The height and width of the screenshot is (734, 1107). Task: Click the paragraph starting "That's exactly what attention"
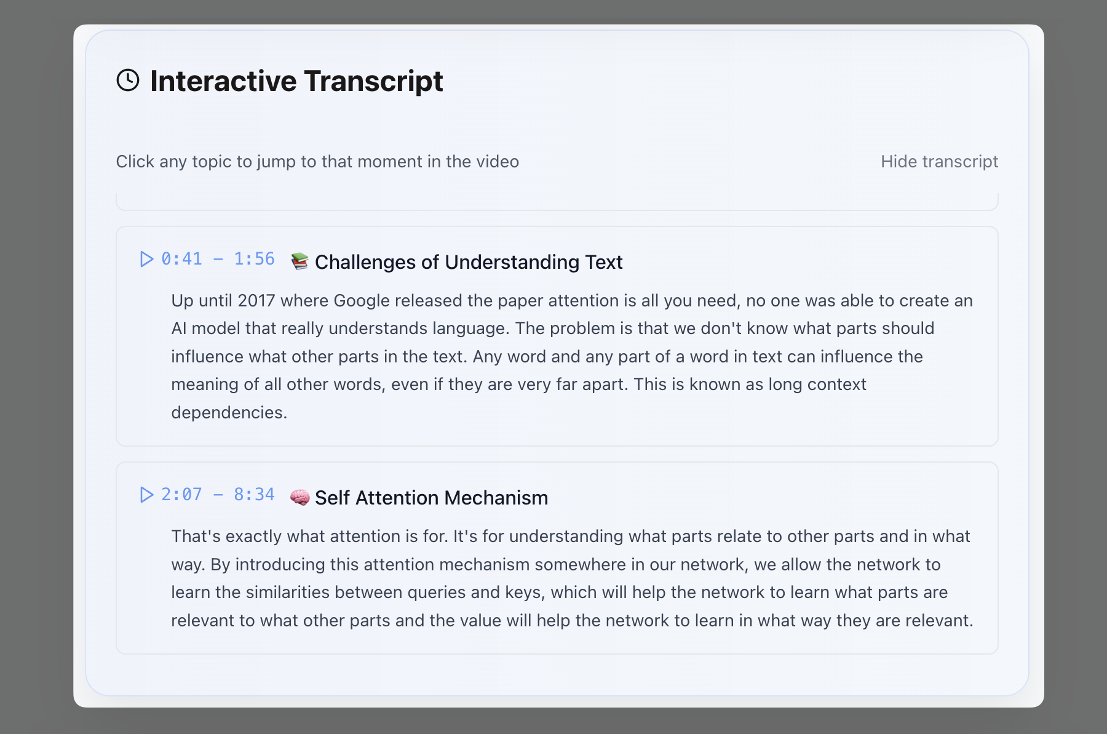click(x=572, y=578)
